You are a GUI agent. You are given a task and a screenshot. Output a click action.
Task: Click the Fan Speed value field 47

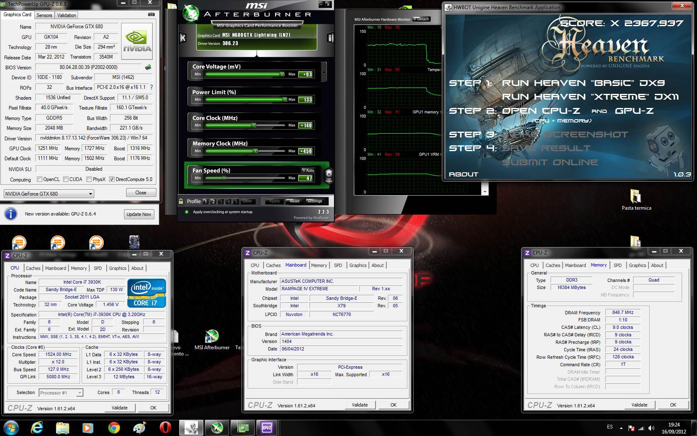[x=306, y=178]
